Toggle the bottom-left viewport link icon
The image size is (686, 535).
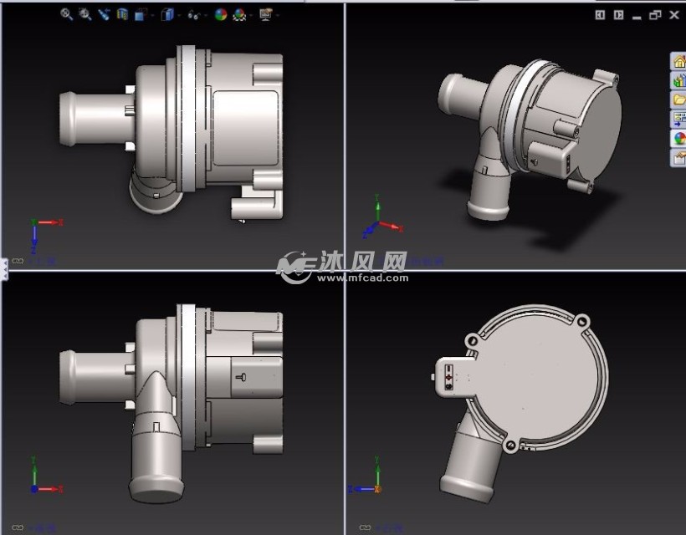pos(17,527)
